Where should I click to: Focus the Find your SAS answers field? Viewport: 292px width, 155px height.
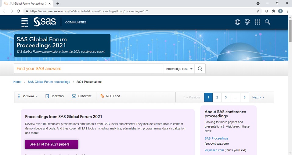click(88, 69)
